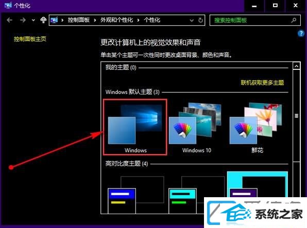Image resolution: width=307 pixels, height=228 pixels.
Task: Expand breadcrumb chevron after 控制面板
Action: (95, 20)
